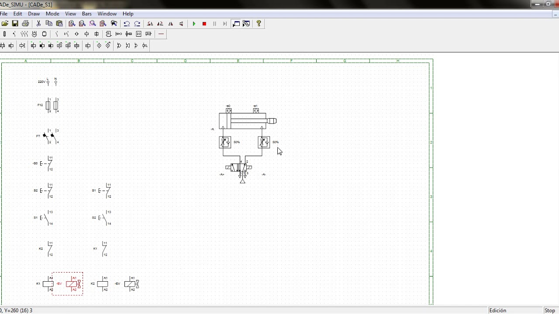The width and height of the screenshot is (559, 314).
Task: Select the horizontal wire line tool
Action: (161, 34)
